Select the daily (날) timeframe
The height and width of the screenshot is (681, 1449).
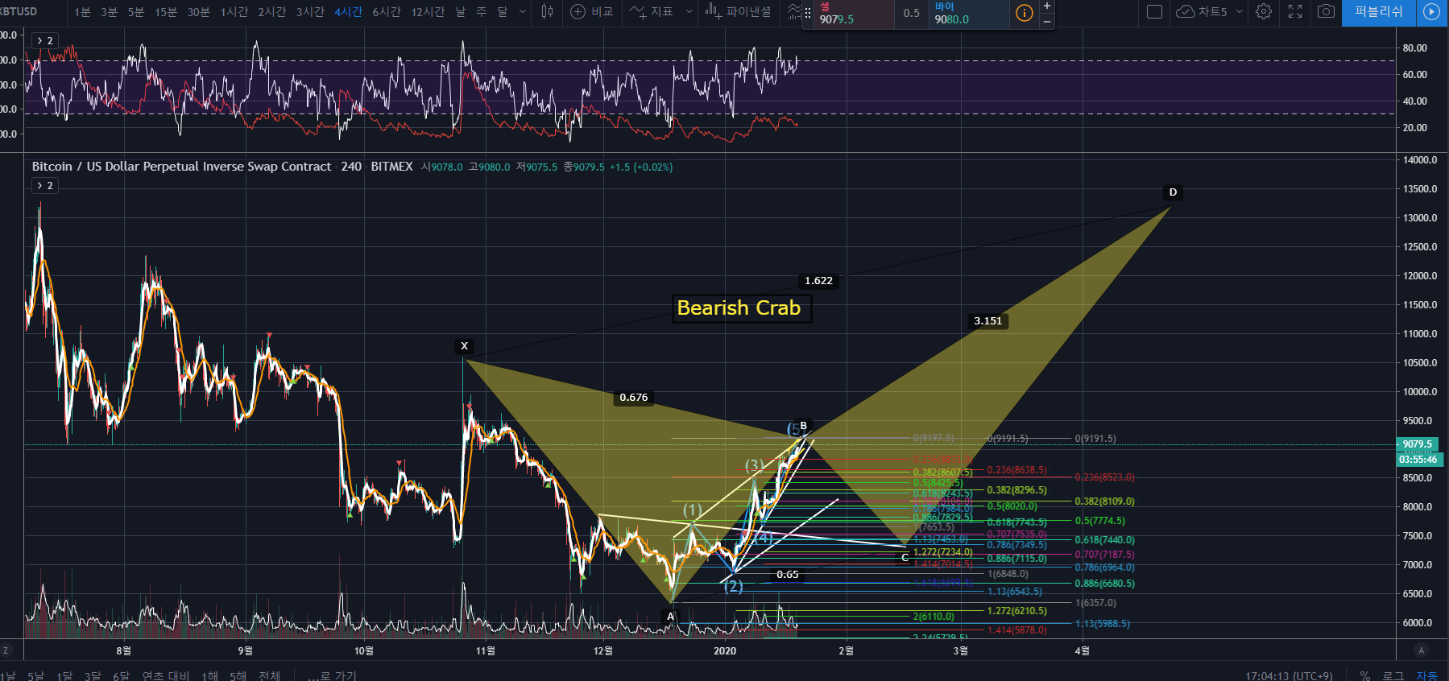pyautogui.click(x=461, y=12)
